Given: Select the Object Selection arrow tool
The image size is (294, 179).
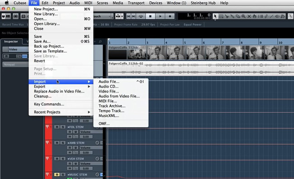Looking at the screenshot, I should [x=215, y=16].
